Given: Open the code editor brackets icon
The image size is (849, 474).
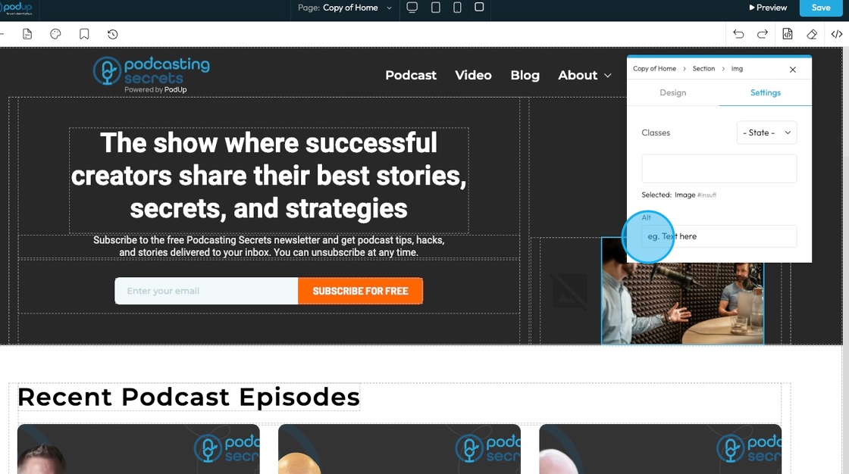Looking at the screenshot, I should pos(837,34).
